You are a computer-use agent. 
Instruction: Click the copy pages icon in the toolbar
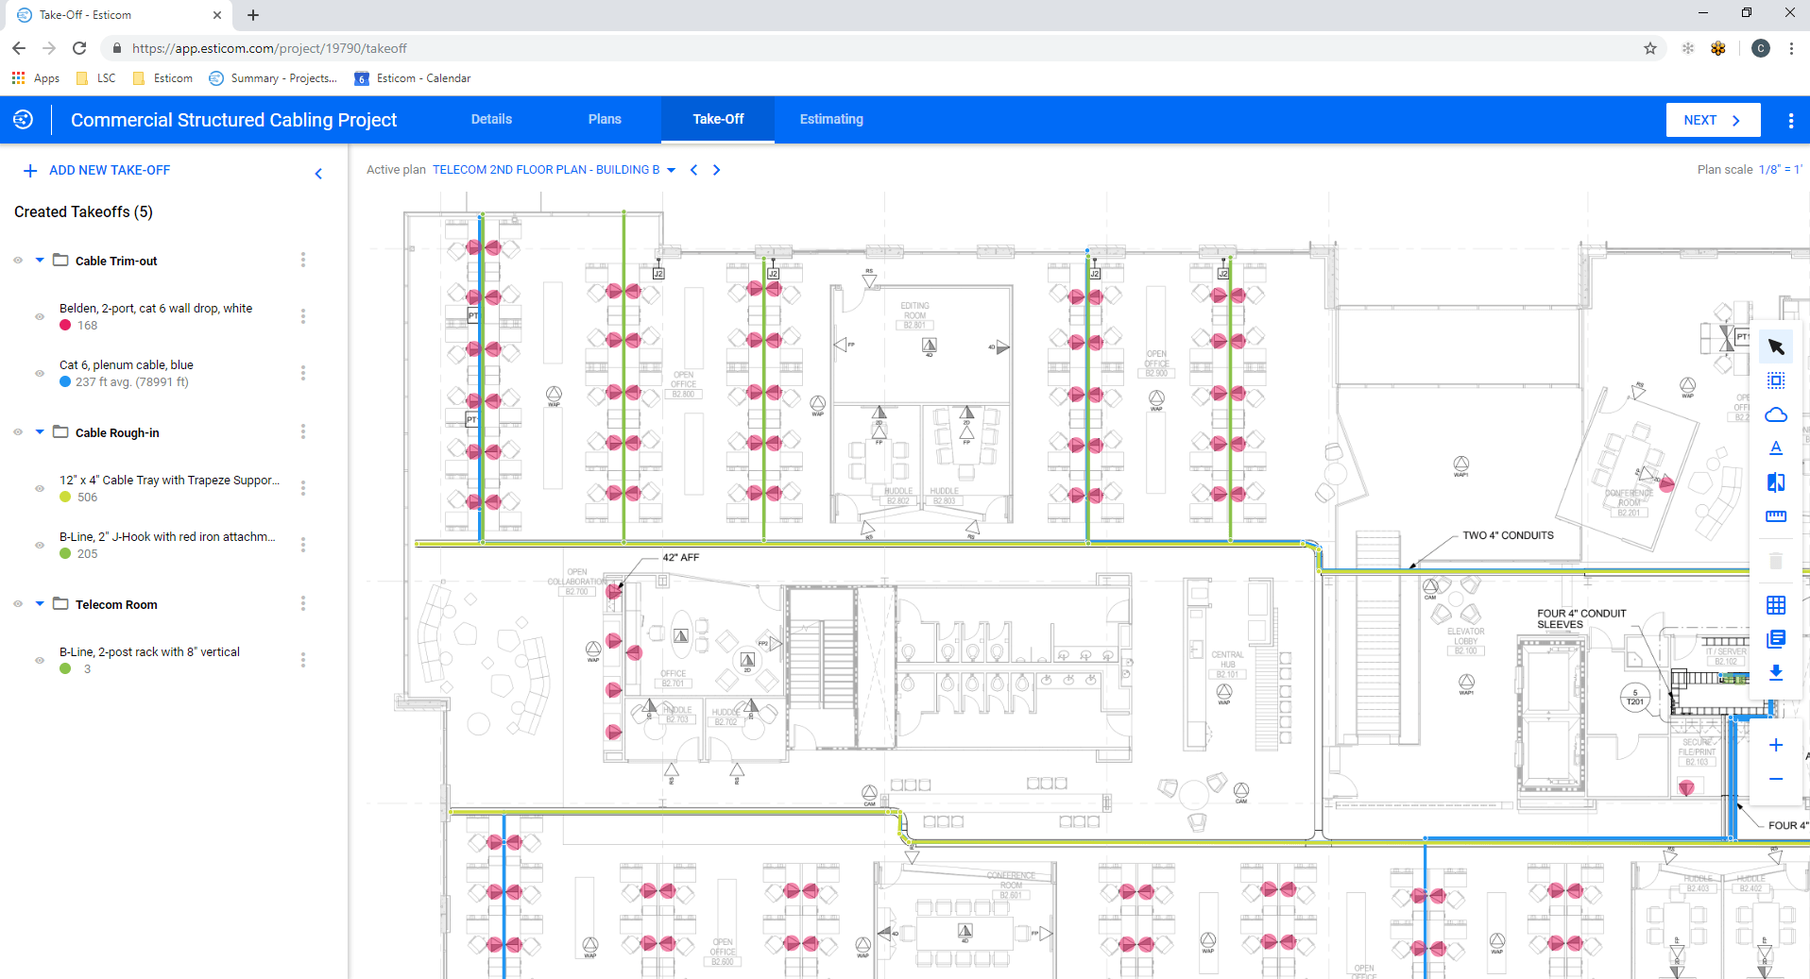[1776, 639]
